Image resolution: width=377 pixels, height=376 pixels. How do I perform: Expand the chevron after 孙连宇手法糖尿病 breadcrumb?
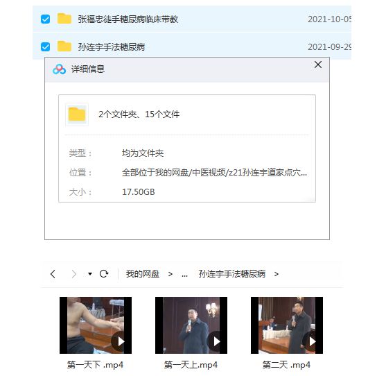[277, 274]
